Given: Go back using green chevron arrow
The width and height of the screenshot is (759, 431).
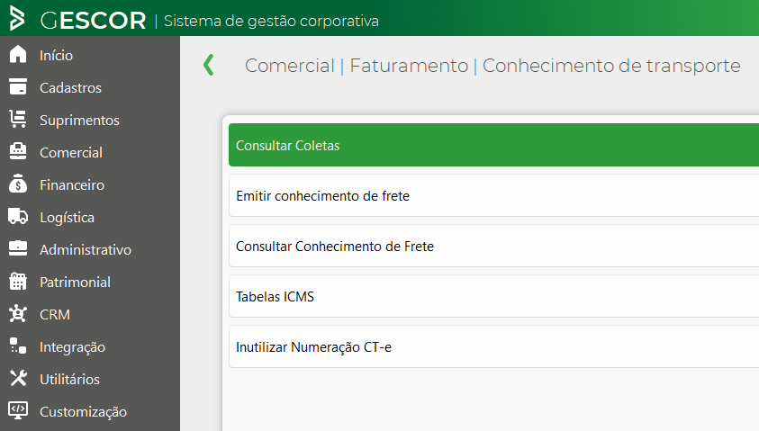Looking at the screenshot, I should click(x=209, y=65).
